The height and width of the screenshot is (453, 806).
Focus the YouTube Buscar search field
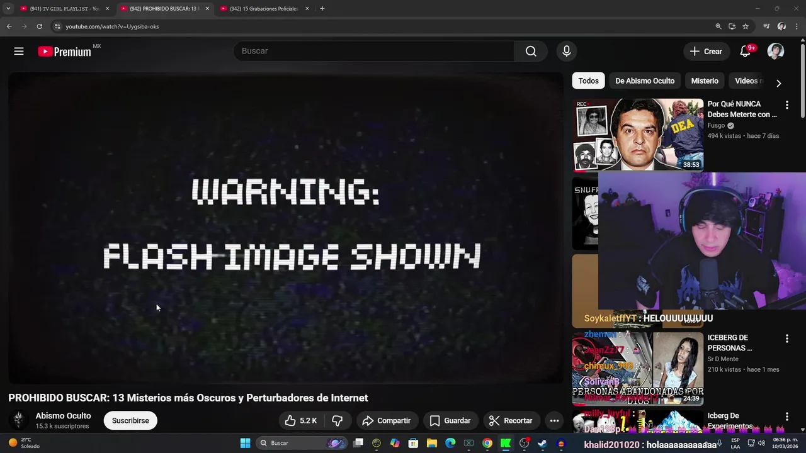click(x=374, y=51)
